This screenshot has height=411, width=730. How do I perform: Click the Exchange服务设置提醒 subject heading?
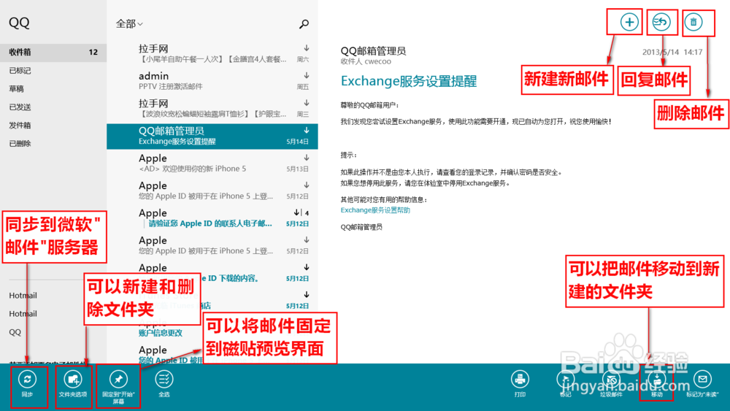[409, 81]
